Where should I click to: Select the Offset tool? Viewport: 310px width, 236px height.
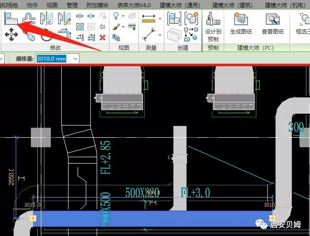pos(29,19)
